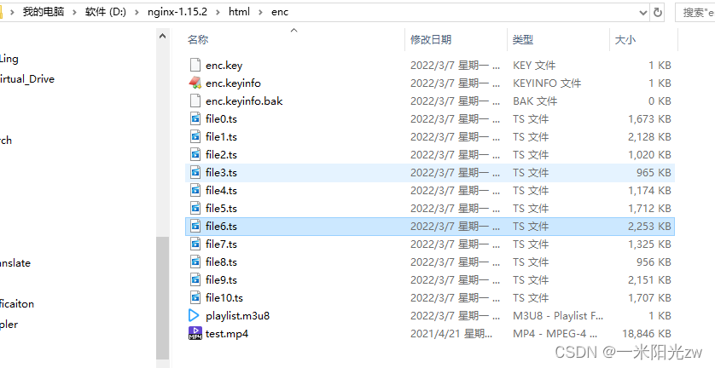Click the file0.ts media icon
Viewport: 715px width, 368px height.
195,119
